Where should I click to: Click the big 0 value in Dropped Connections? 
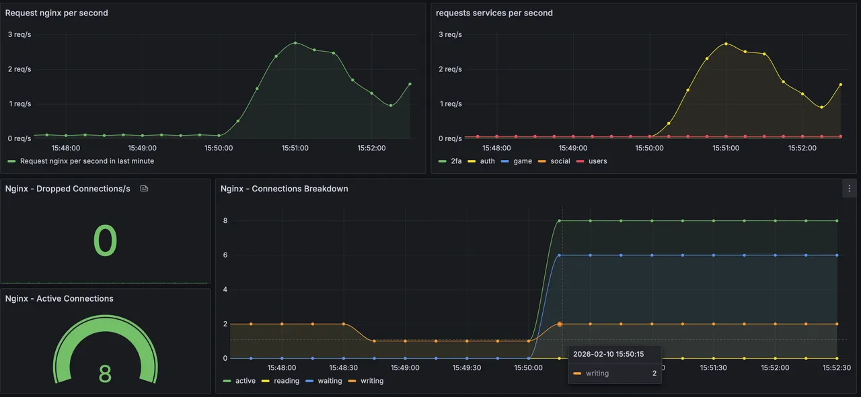[105, 241]
